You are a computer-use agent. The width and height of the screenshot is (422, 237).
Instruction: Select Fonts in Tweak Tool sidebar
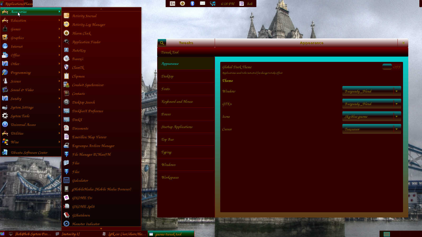point(186,89)
